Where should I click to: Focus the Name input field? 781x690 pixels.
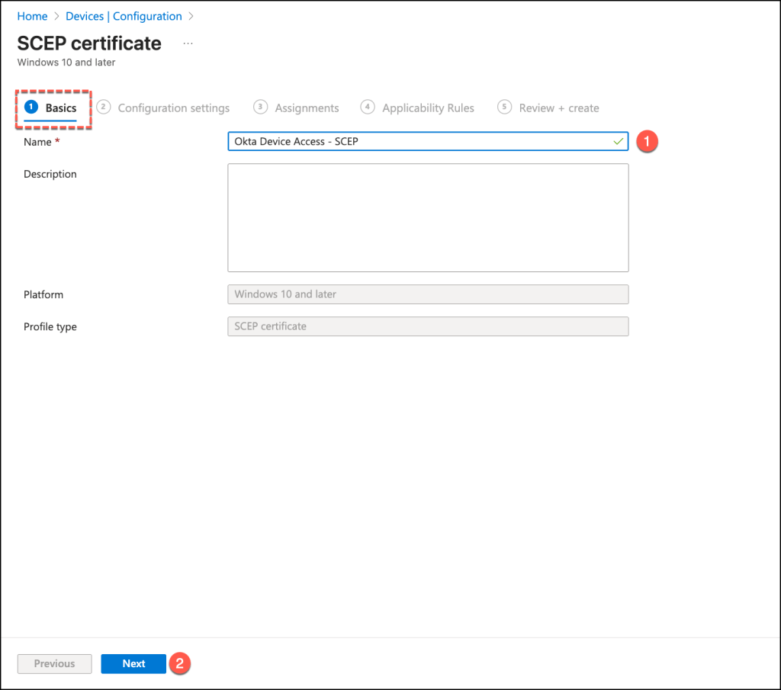[419, 142]
